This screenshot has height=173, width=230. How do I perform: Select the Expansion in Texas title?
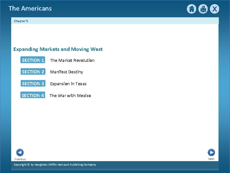68,84
